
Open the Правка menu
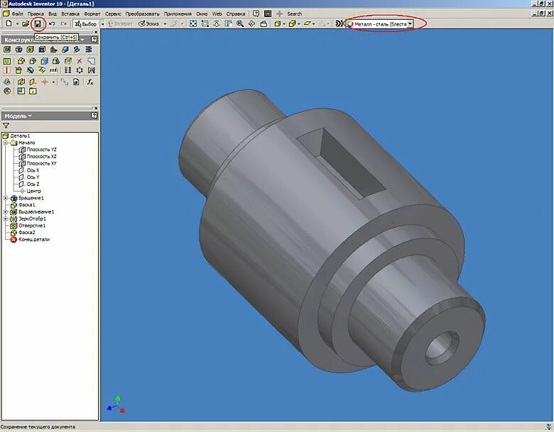coord(36,13)
